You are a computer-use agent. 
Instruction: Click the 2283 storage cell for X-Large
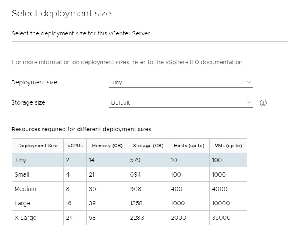click(137, 218)
